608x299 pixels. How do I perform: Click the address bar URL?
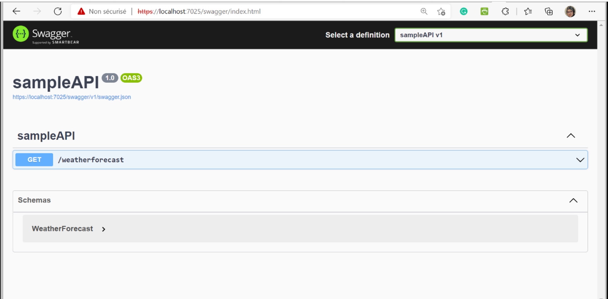pos(199,11)
